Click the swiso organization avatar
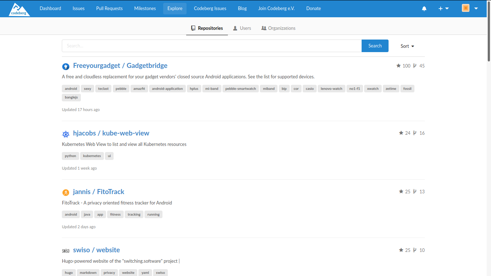 pyautogui.click(x=66, y=250)
